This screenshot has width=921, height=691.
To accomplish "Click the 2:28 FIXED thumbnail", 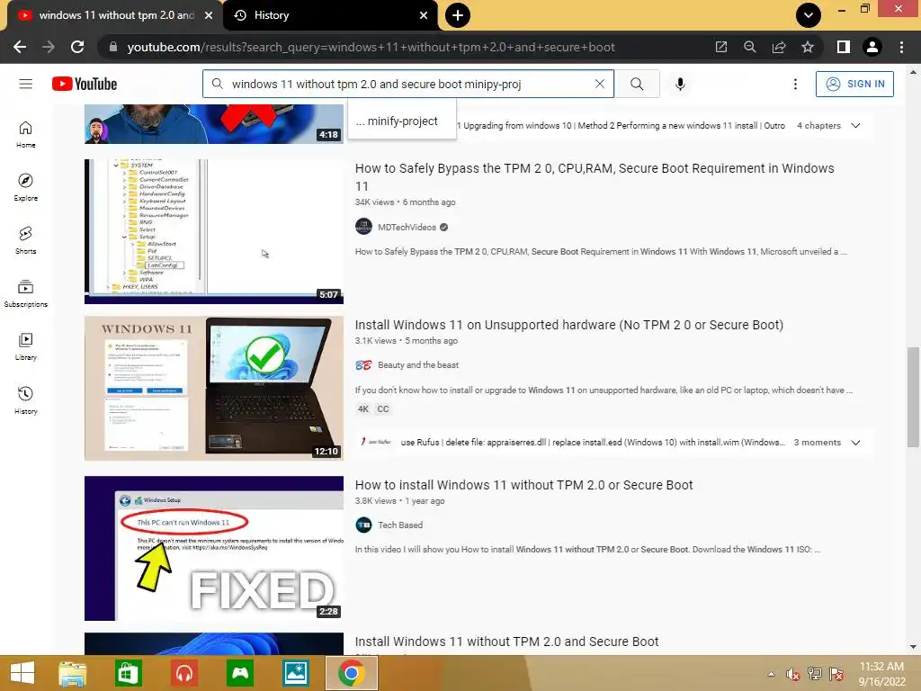I will pos(214,548).
